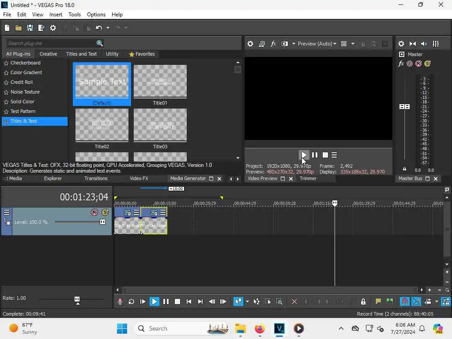Stop in the Video Preview window
Viewport: 452px width, 339px height.
[325, 155]
